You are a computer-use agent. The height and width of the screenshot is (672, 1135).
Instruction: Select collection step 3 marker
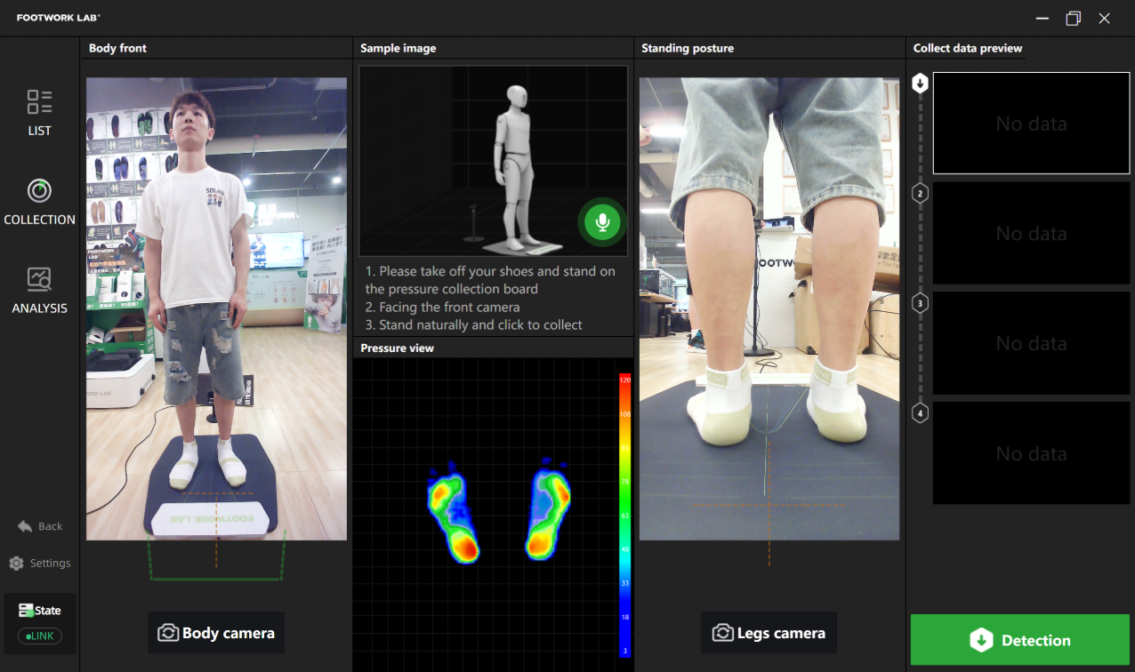pos(920,303)
